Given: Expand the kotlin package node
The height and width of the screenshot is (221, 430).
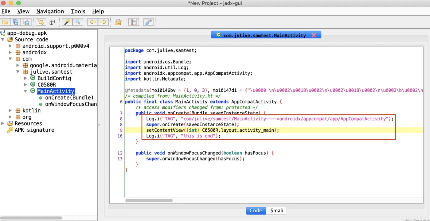Looking at the screenshot, I should [10, 110].
